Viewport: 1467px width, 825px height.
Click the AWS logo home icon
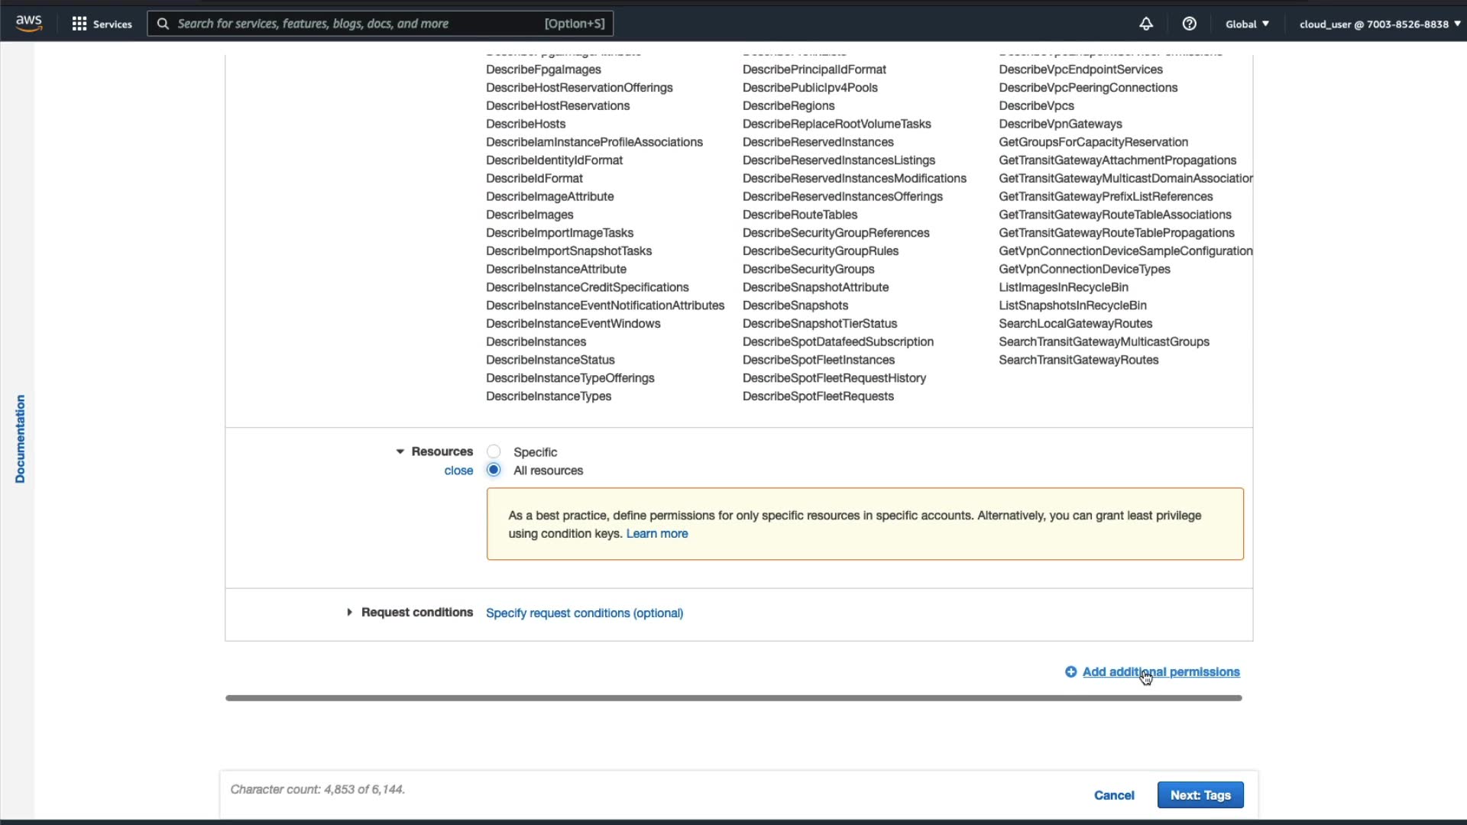tap(28, 23)
